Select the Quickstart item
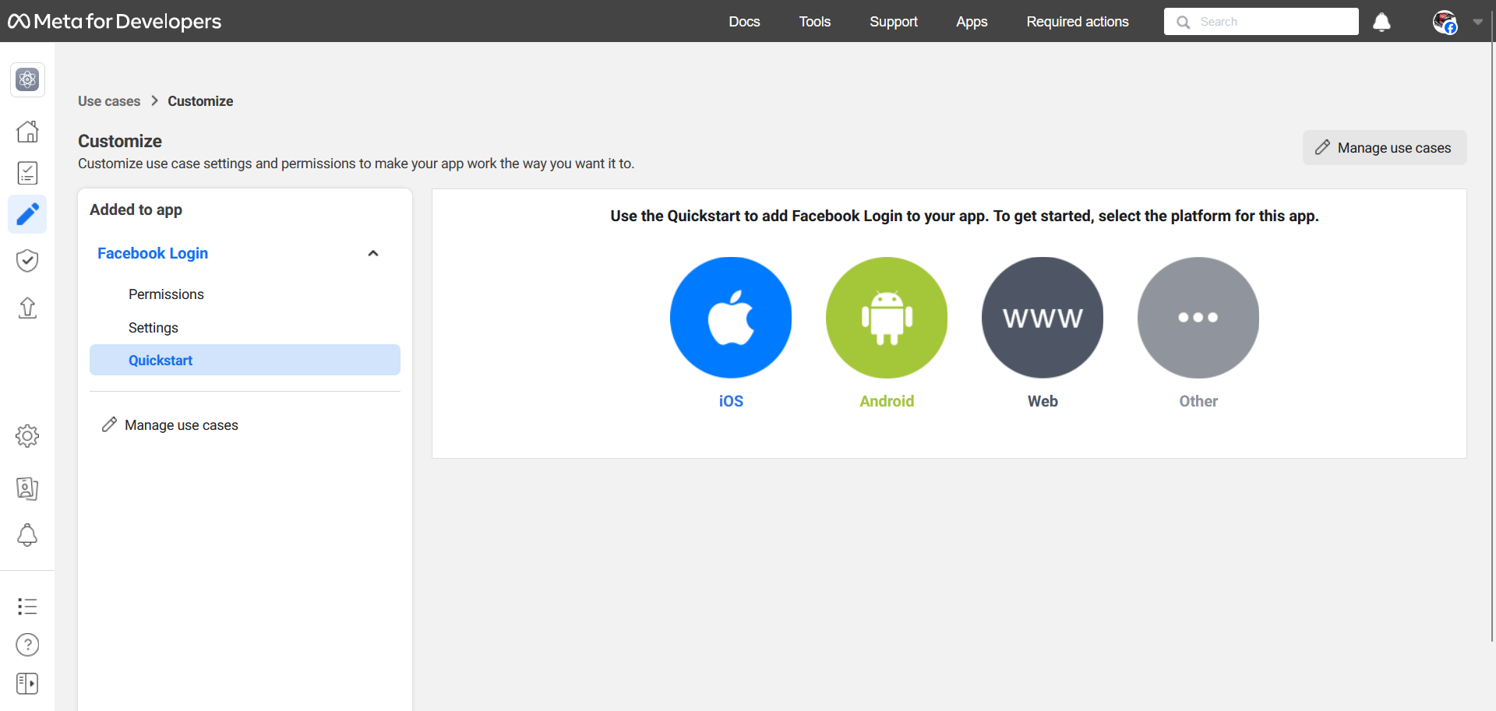Screen dimensions: 1496x711 pos(245,360)
